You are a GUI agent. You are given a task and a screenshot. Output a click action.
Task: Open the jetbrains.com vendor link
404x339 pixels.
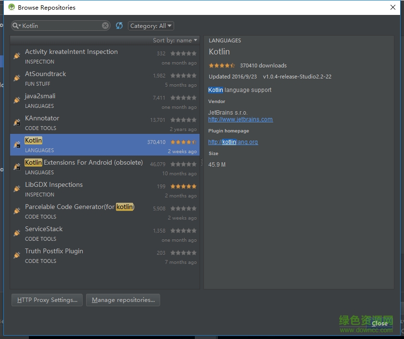[240, 119]
